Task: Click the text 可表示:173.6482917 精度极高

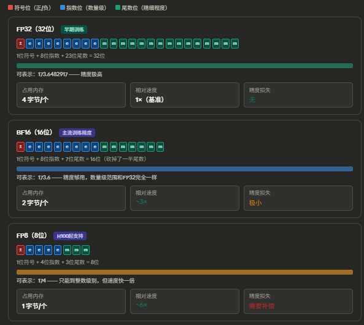Action: tap(59, 74)
